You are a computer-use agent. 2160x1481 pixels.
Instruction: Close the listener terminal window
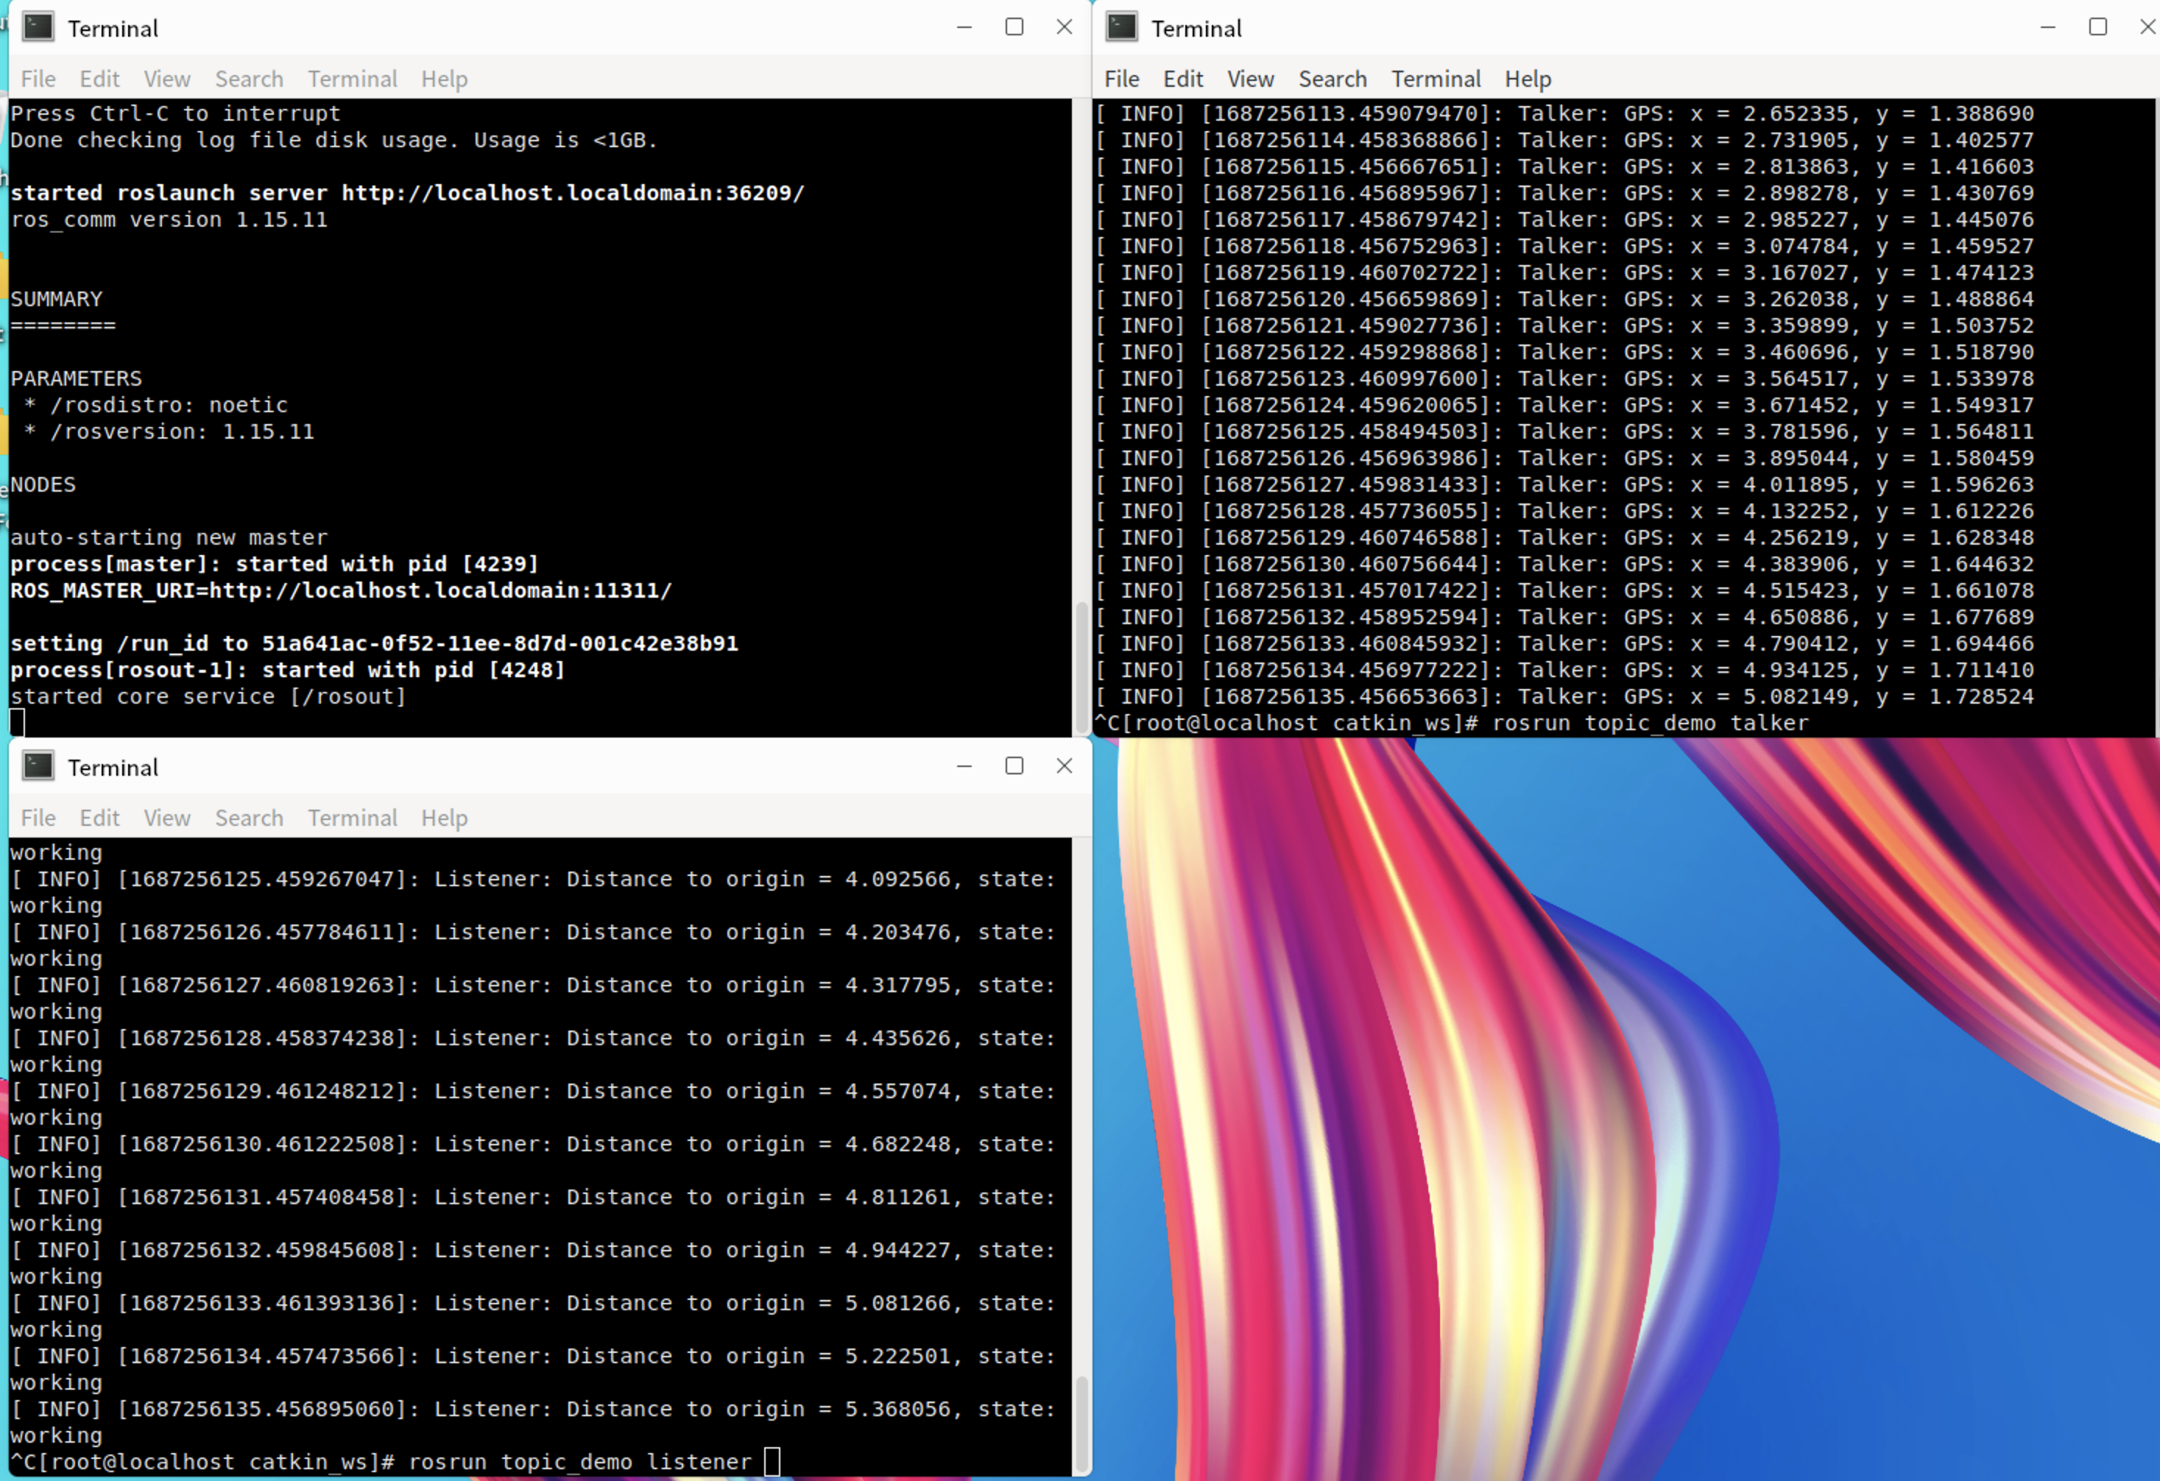[x=1065, y=766]
